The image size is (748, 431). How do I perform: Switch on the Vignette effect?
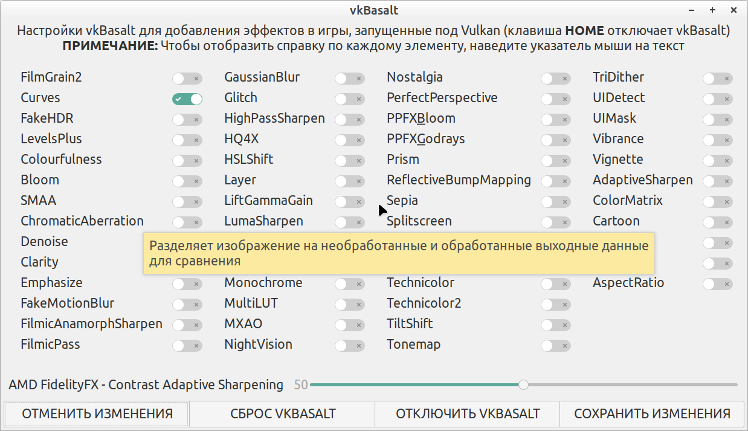click(x=717, y=161)
